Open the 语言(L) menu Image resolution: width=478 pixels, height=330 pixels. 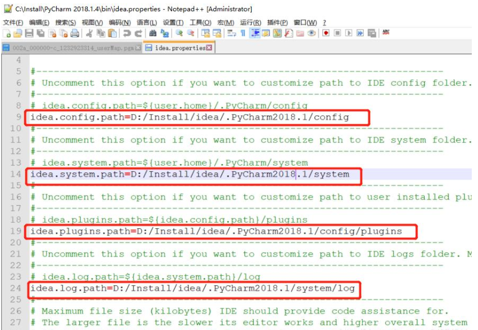[x=147, y=23]
